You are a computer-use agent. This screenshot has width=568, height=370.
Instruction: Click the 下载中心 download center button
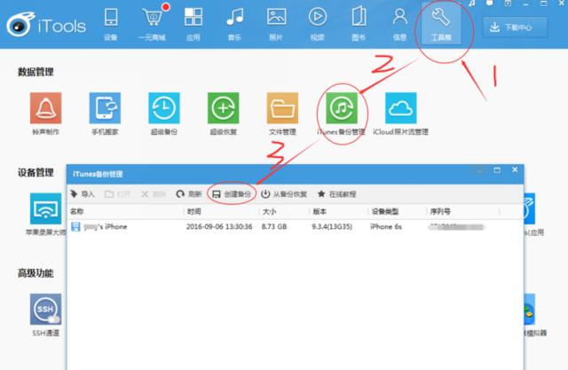(x=515, y=28)
